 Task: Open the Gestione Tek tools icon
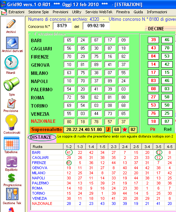[12, 194]
